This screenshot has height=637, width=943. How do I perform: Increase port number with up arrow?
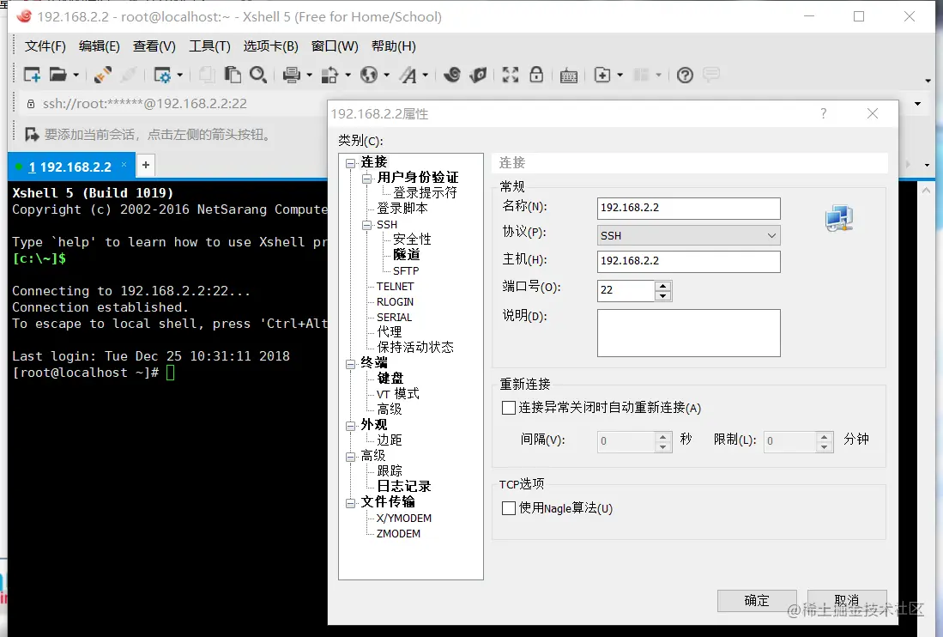(x=662, y=286)
